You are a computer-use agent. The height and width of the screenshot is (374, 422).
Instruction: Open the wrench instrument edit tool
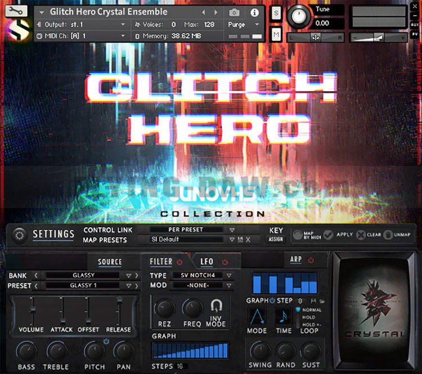point(16,11)
